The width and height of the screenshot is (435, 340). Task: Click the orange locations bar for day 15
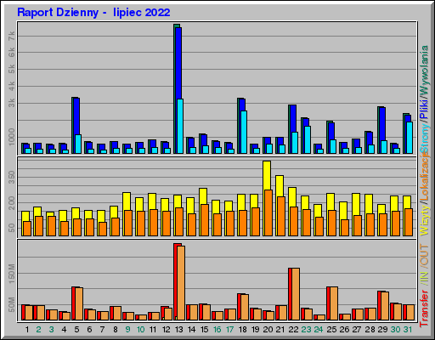click(205, 220)
